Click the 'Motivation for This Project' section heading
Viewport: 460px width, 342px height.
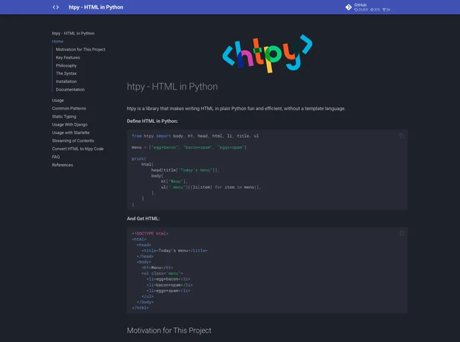click(x=169, y=330)
